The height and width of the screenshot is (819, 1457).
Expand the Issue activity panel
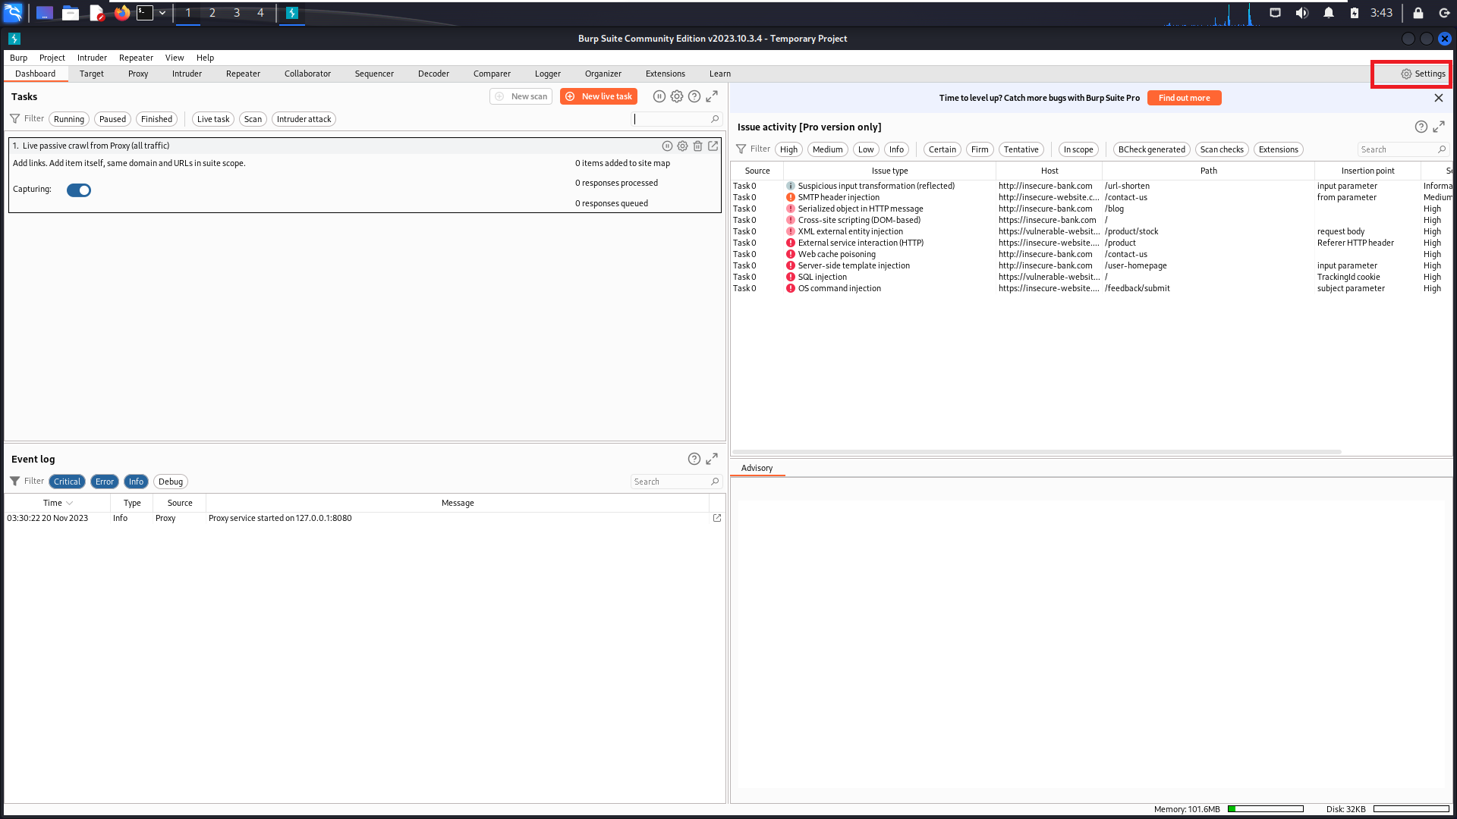(1438, 127)
